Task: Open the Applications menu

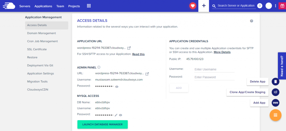Action: (43, 6)
